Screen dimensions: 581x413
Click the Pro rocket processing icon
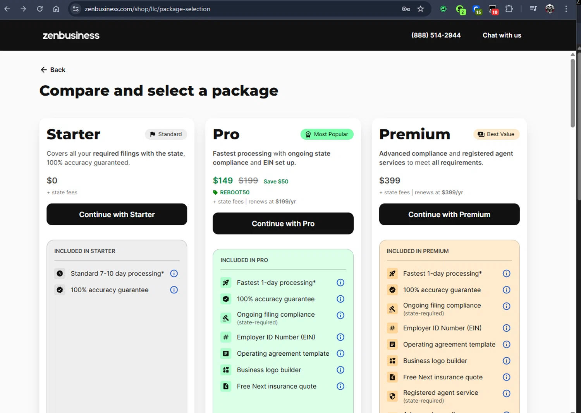point(226,283)
